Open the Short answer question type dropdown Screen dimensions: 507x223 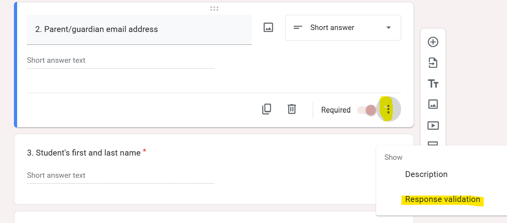pyautogui.click(x=343, y=28)
